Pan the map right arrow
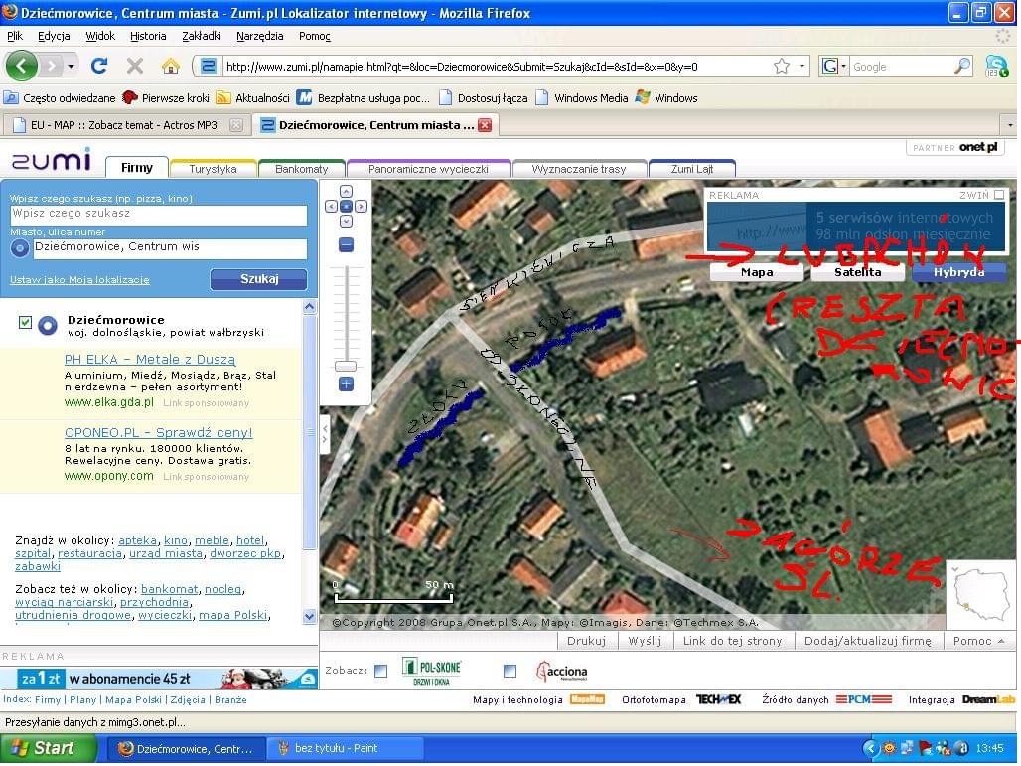 pyautogui.click(x=361, y=206)
